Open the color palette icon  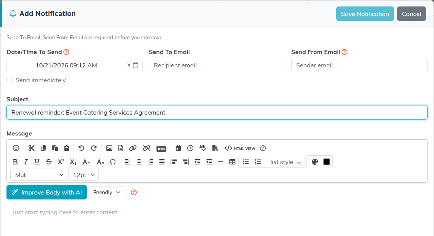(315, 162)
